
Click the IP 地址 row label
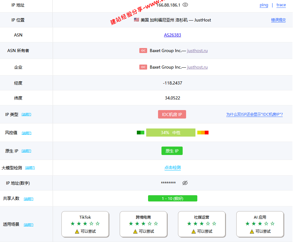click(18, 5)
